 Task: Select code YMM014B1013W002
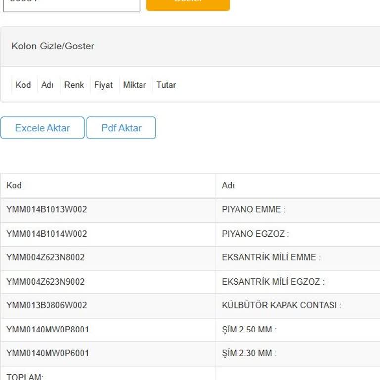click(x=47, y=210)
